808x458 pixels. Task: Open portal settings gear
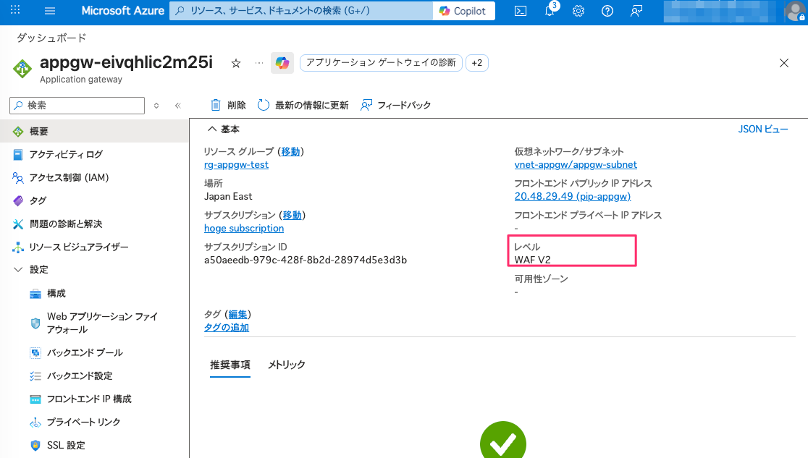(578, 11)
